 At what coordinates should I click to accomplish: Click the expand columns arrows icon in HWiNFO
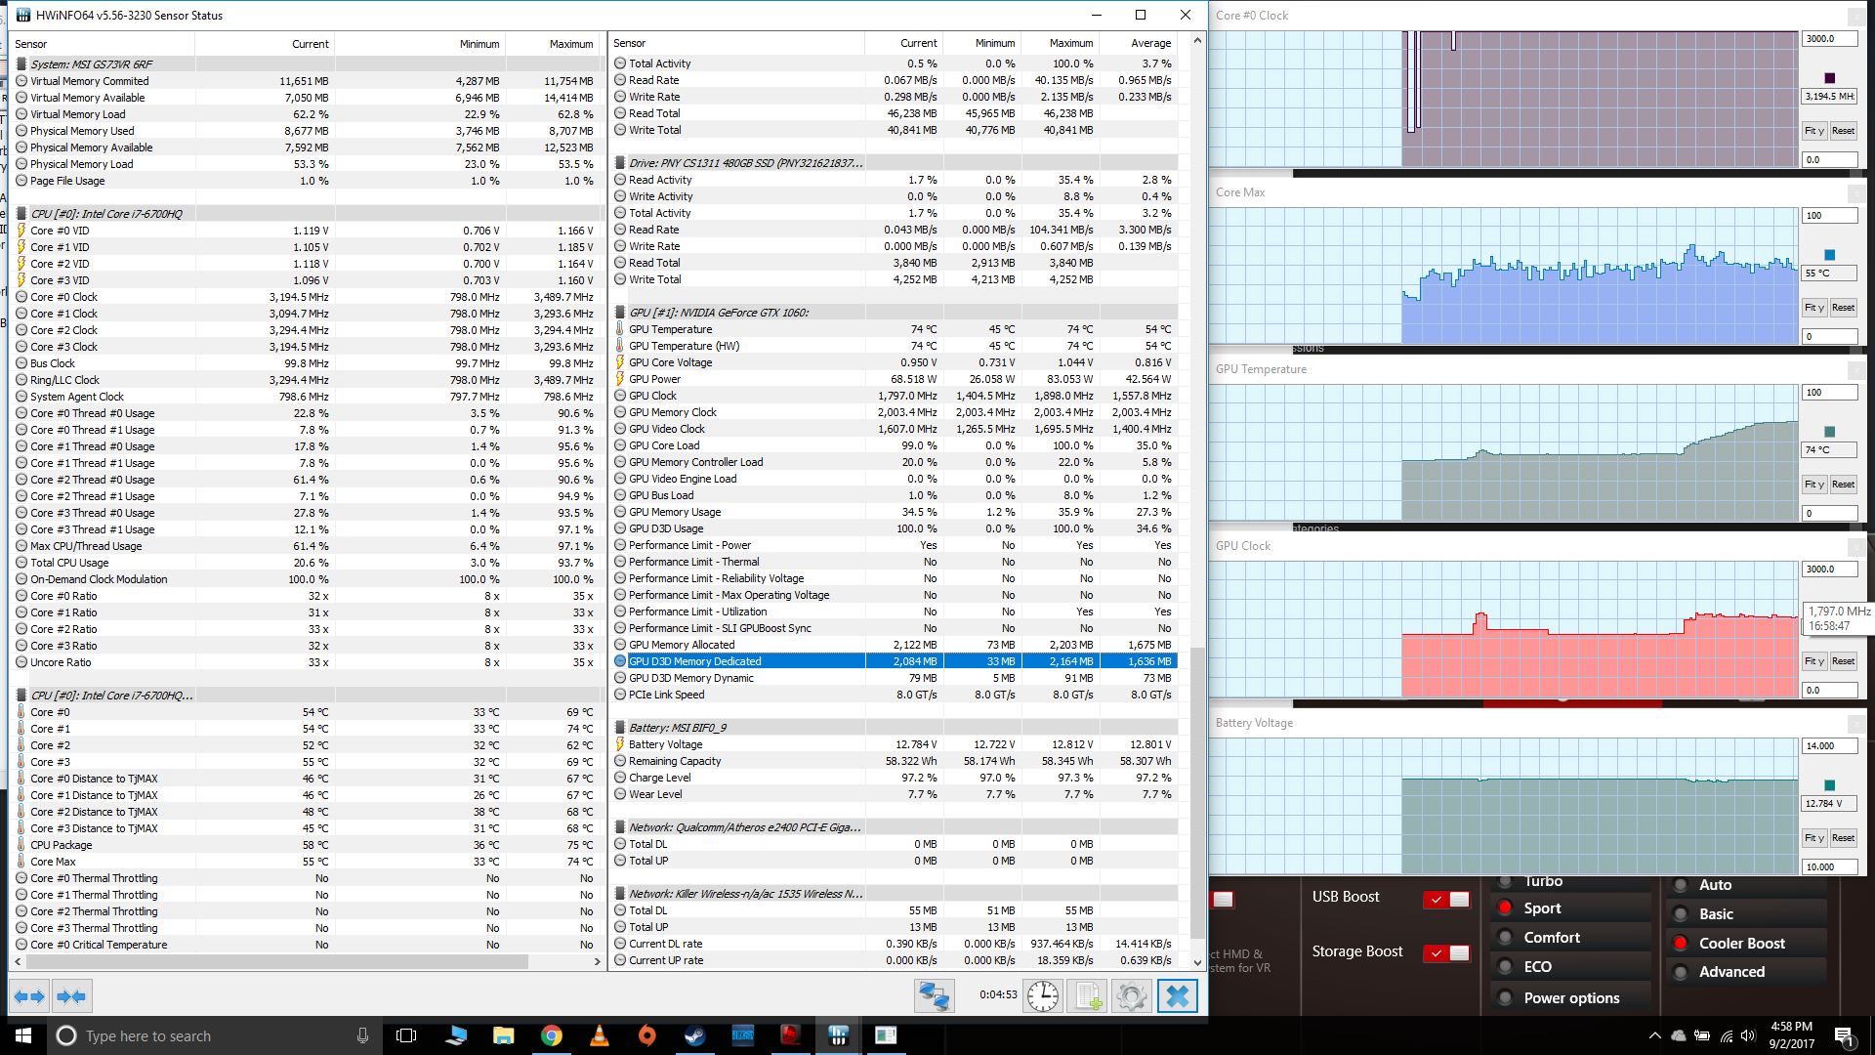pyautogui.click(x=29, y=996)
